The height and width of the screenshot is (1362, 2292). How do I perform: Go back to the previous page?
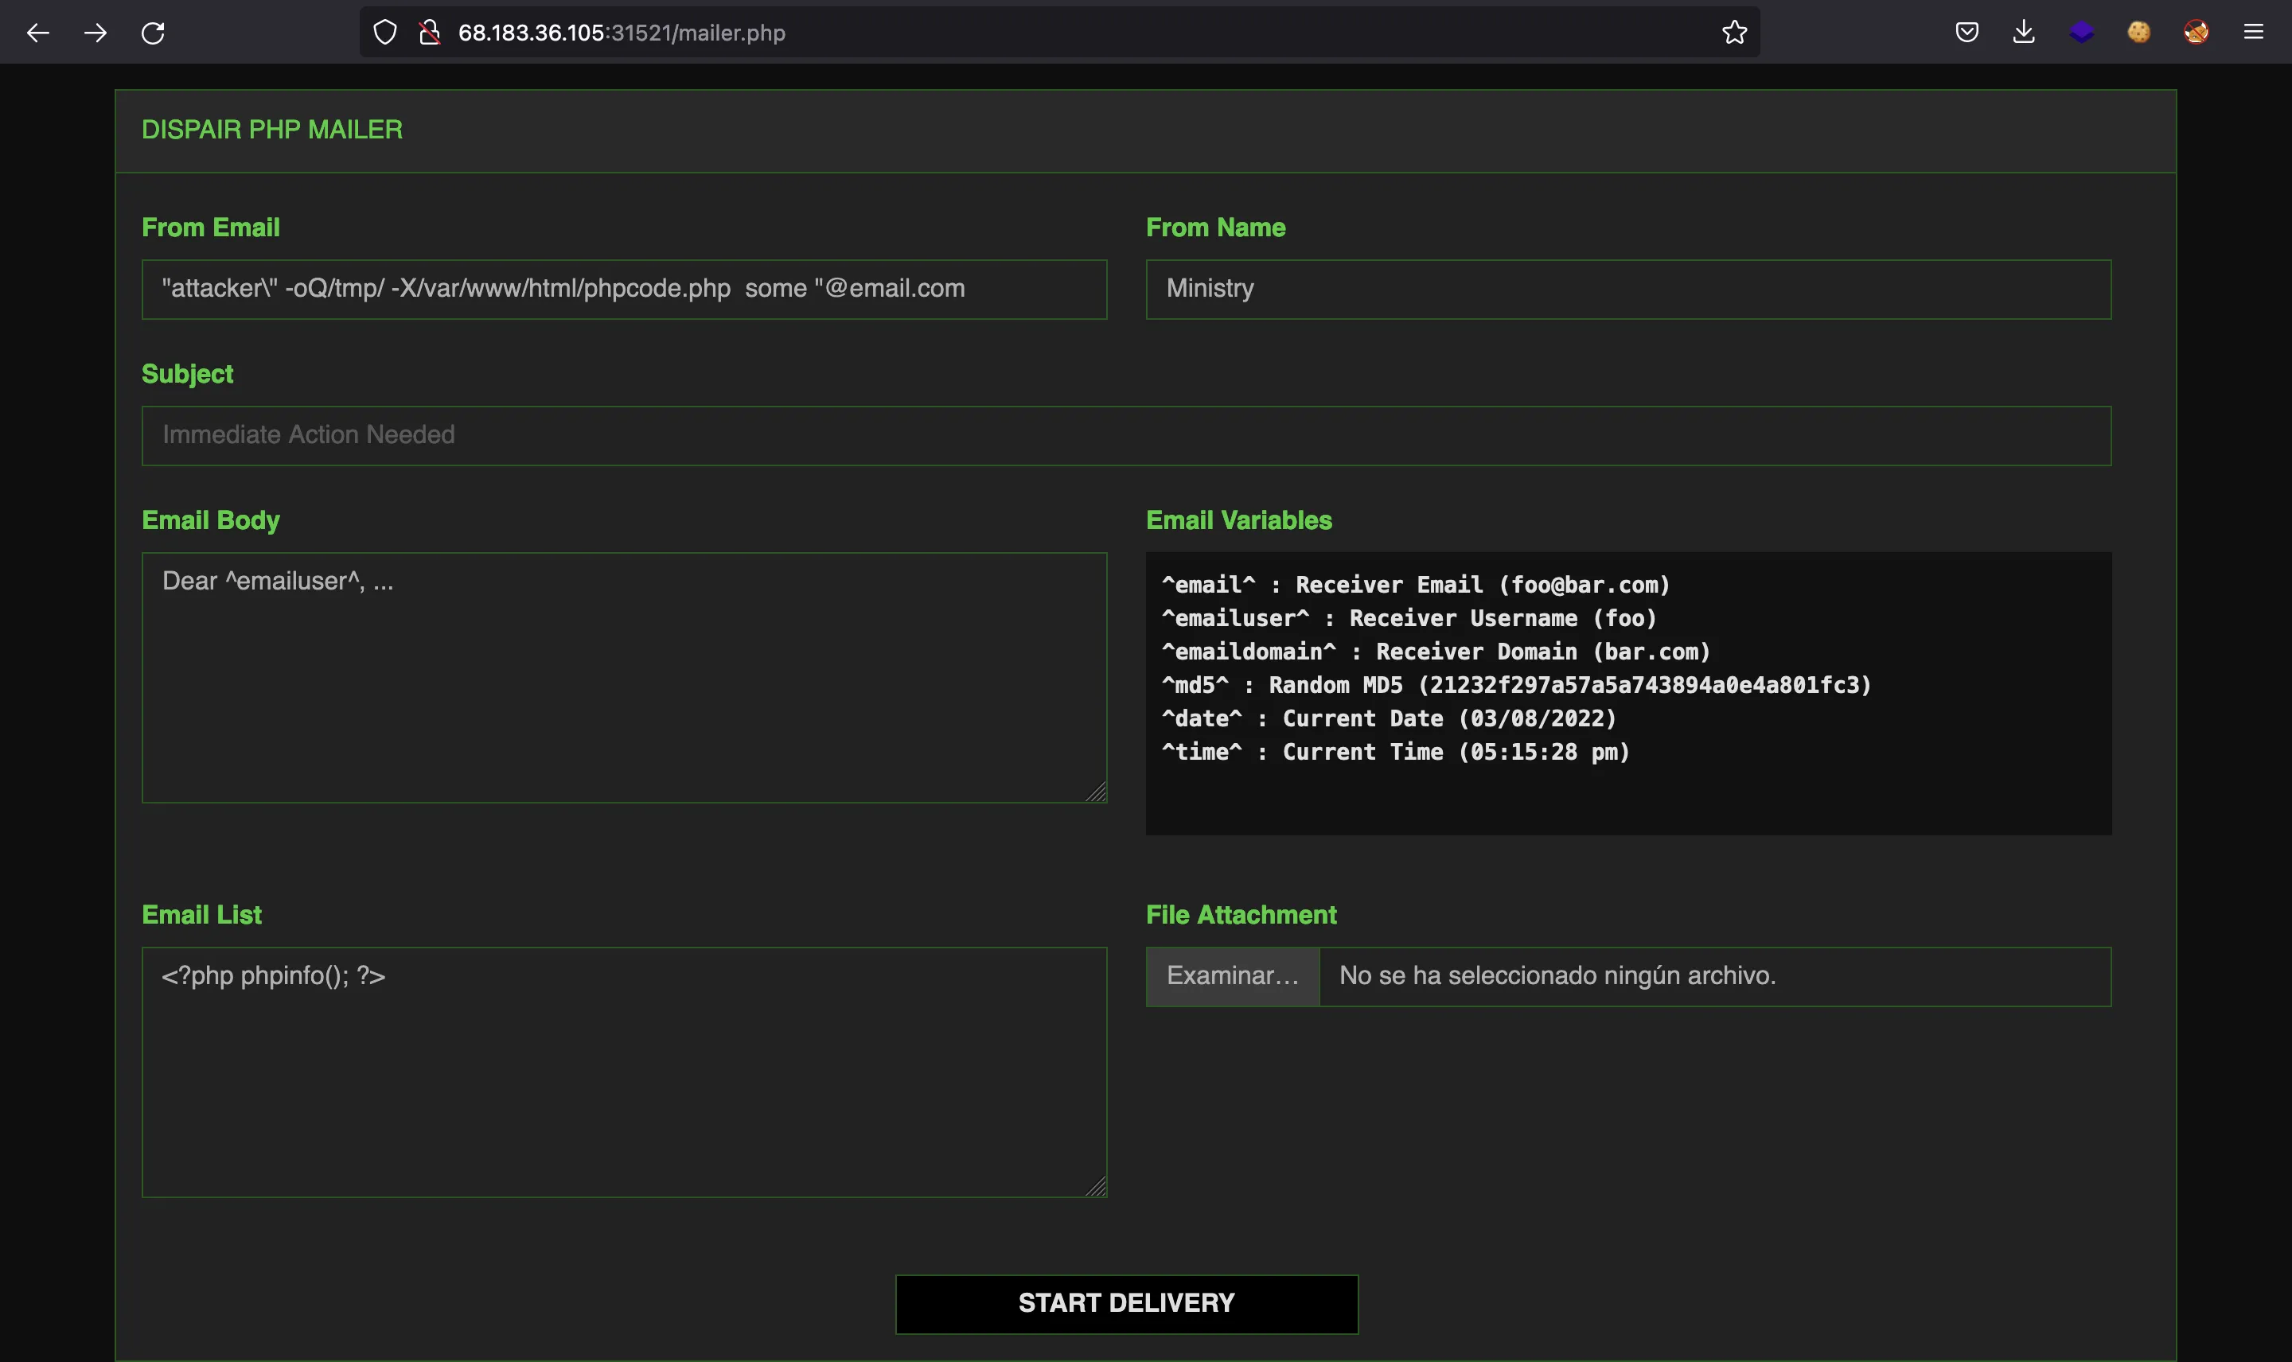click(37, 33)
